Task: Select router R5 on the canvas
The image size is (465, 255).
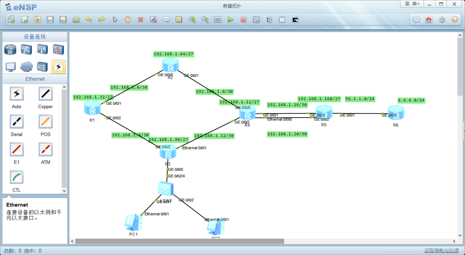Action: tap(324, 112)
